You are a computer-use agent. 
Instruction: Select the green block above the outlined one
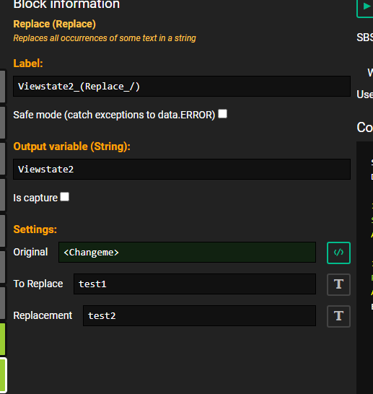click(x=2, y=339)
